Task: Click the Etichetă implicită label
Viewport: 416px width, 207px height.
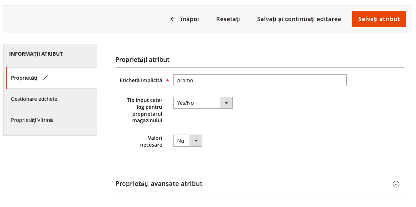Action: tap(141, 80)
